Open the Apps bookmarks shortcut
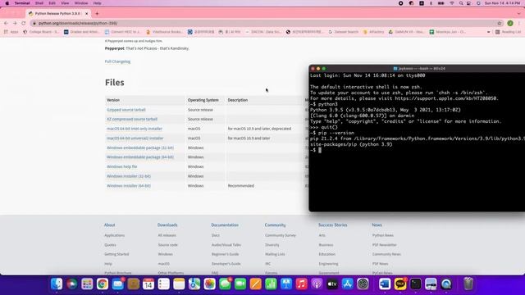525x295 pixels. tap(11, 32)
